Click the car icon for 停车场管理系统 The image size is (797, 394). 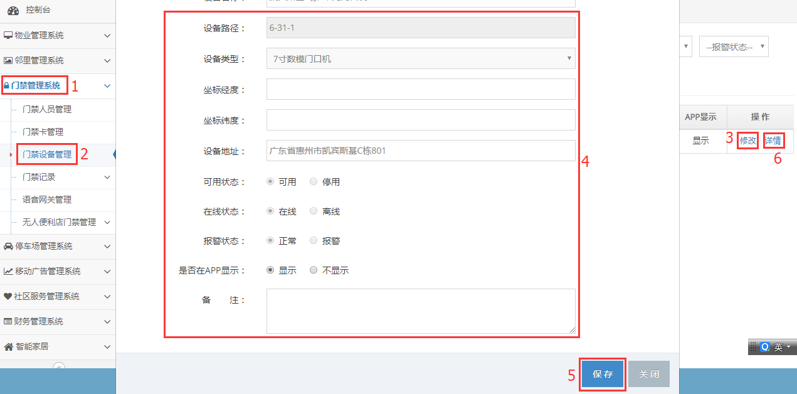(8, 247)
